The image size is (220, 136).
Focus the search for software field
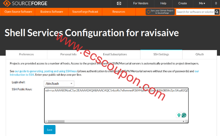tap(195, 12)
